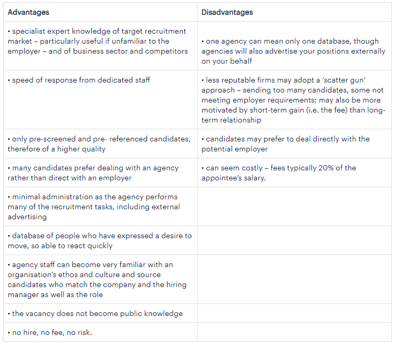The width and height of the screenshot is (396, 346).
Task: Click empty cell beside no hire, no fee row
Action: (x=294, y=332)
